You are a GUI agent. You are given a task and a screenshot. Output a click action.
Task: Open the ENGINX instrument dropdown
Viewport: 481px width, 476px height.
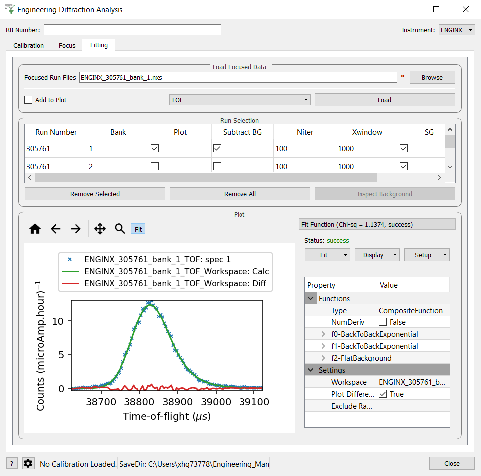[x=457, y=30]
